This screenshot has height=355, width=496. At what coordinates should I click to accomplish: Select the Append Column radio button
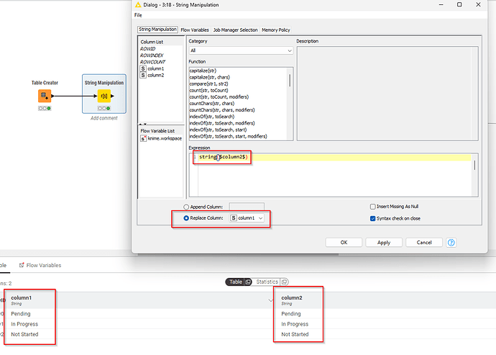click(x=186, y=207)
